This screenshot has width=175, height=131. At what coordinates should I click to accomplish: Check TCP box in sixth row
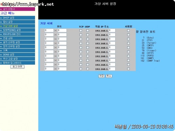pyautogui.click(x=80, y=52)
